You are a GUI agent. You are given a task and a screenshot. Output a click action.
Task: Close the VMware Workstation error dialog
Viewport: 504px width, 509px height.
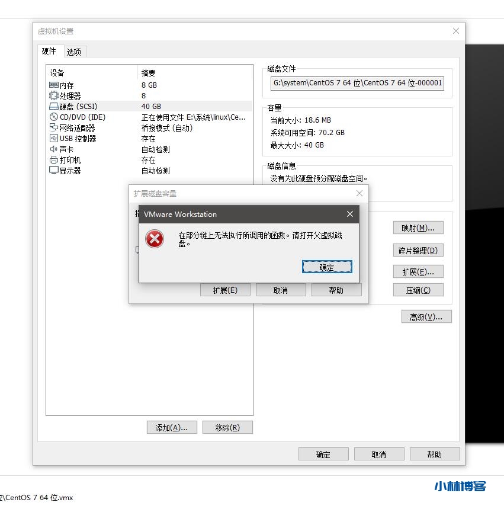[349, 214]
